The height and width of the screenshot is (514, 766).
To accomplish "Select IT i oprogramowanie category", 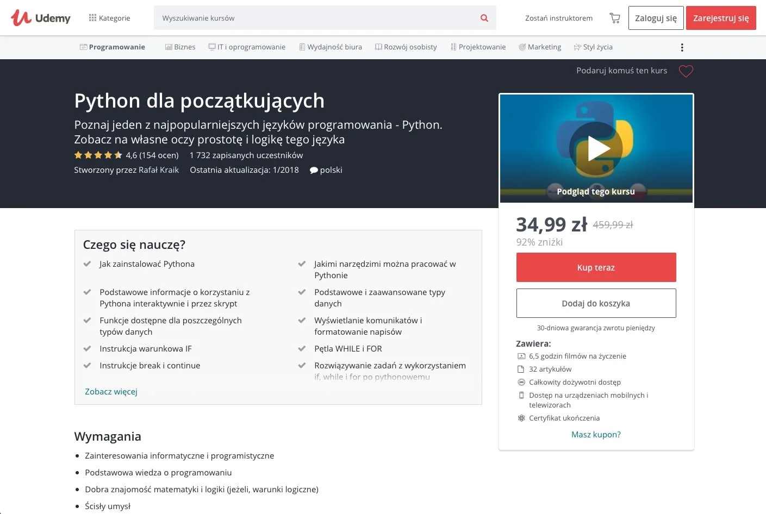I will click(x=247, y=47).
